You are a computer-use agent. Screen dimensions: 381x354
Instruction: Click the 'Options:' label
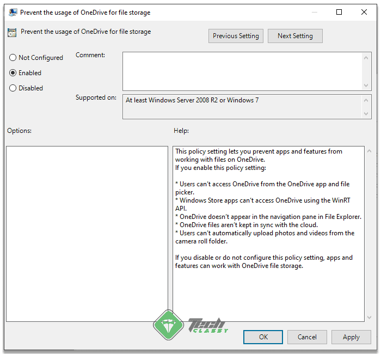point(20,131)
